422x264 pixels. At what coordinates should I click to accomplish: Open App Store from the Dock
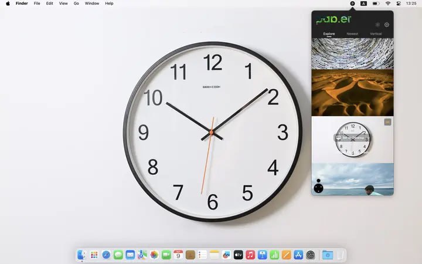click(x=298, y=255)
